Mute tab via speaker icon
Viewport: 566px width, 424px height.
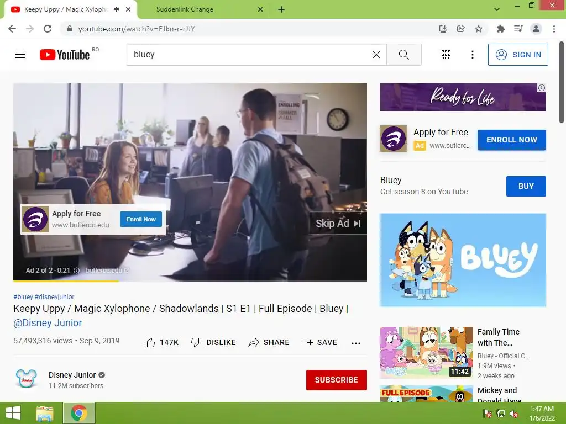116,9
